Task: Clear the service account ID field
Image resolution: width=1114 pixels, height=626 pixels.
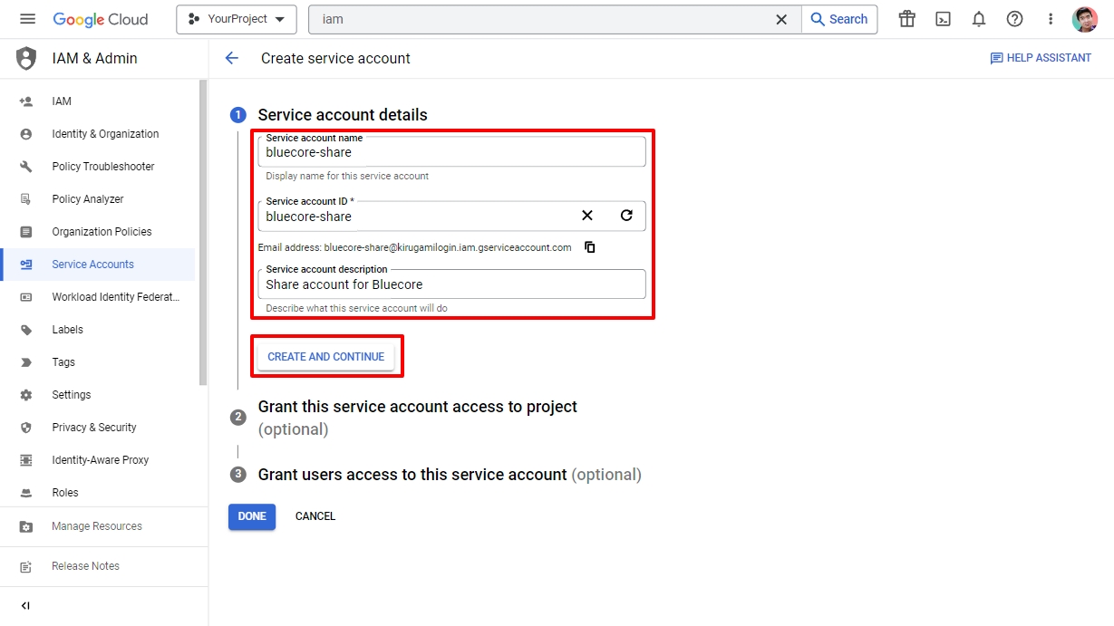Action: pos(587,216)
